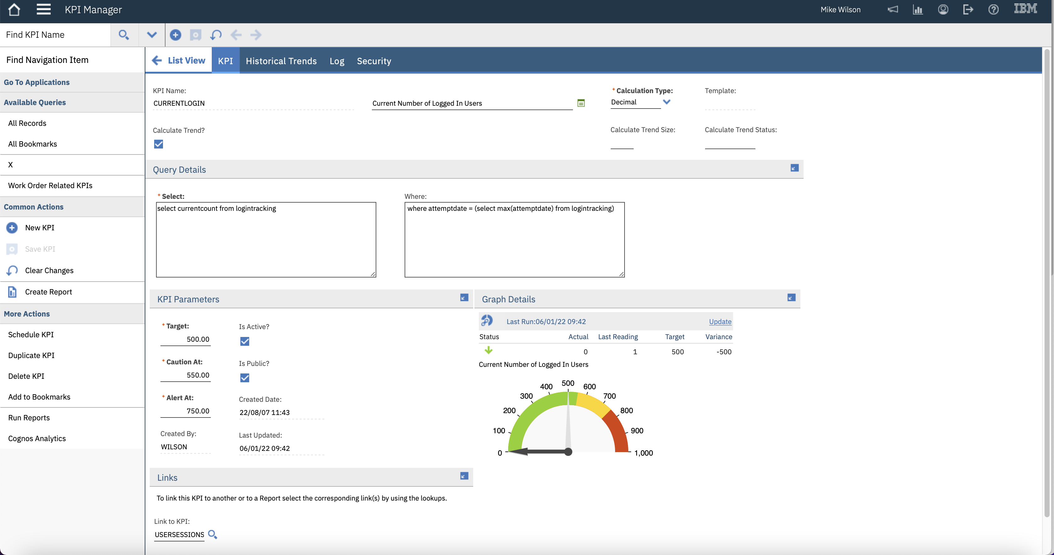
Task: Click the New KPI plus toolbar icon
Action: click(176, 35)
